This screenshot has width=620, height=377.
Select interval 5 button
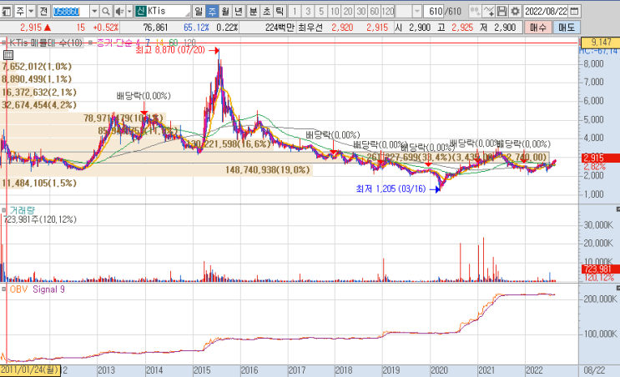(321, 11)
